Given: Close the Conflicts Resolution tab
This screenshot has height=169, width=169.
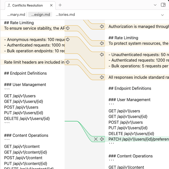Looking at the screenshot, I should [x=51, y=5].
